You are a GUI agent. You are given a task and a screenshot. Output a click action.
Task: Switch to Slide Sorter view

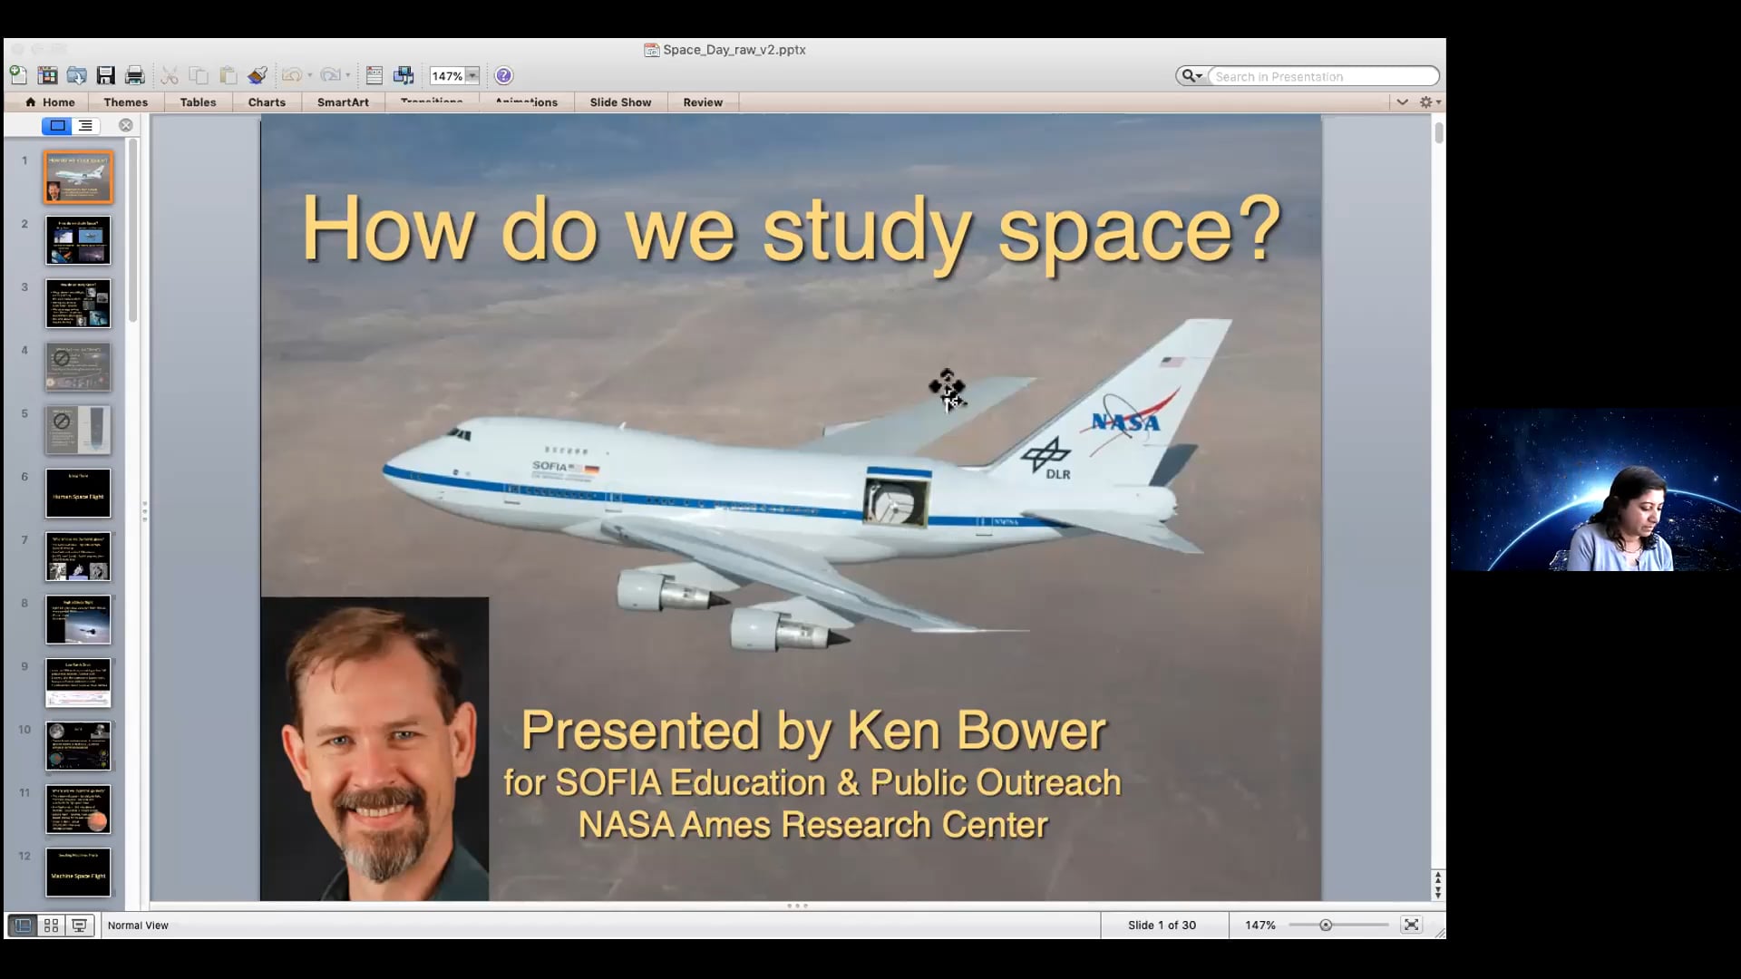pos(52,926)
